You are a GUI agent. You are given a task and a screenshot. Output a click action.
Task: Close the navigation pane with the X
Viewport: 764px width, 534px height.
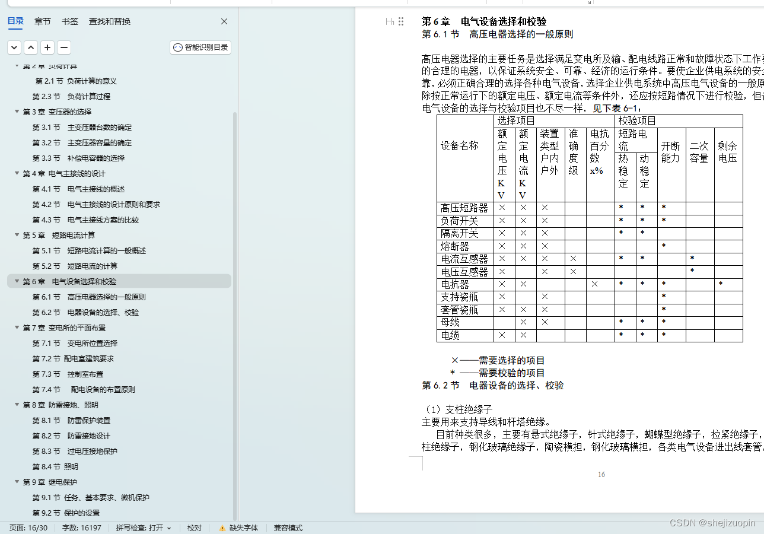224,21
